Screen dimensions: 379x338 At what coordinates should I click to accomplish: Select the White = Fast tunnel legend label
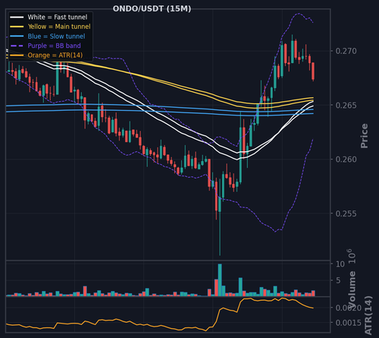[58, 17]
